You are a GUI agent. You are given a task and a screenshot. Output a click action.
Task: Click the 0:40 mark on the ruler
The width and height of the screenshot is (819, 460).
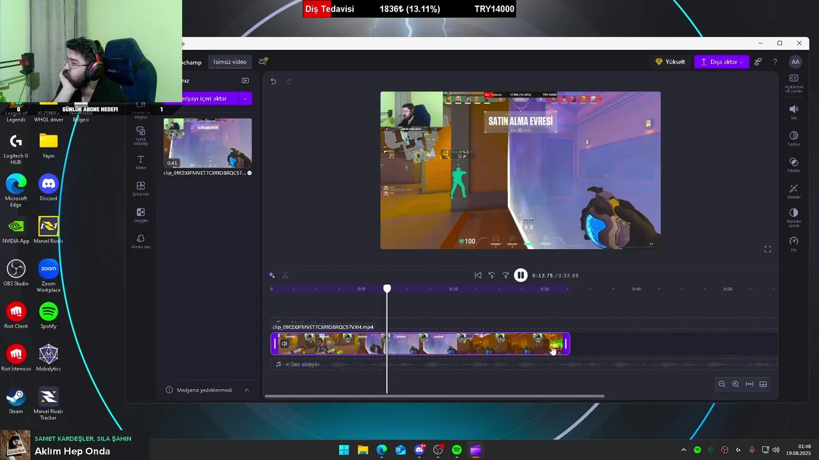637,289
